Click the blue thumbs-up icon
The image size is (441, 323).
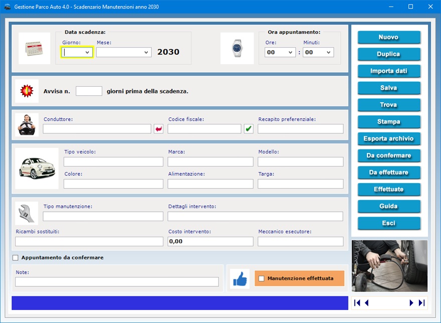click(x=240, y=279)
